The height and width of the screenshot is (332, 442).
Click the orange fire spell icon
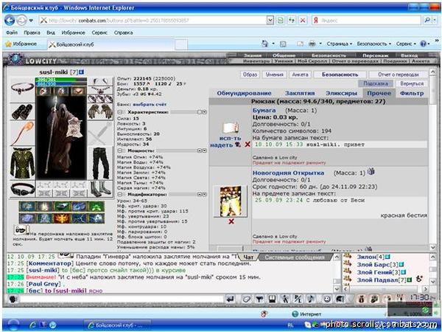coord(62,218)
